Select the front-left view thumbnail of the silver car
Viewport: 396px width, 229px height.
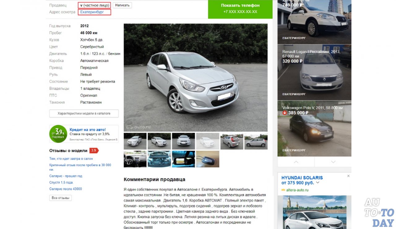pos(135,141)
